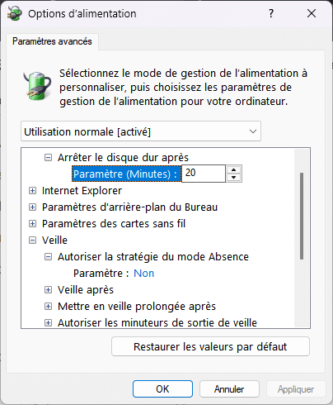Screen dimensions: 333x405
Task: Confirm with the OK button
Action: [x=162, y=389]
